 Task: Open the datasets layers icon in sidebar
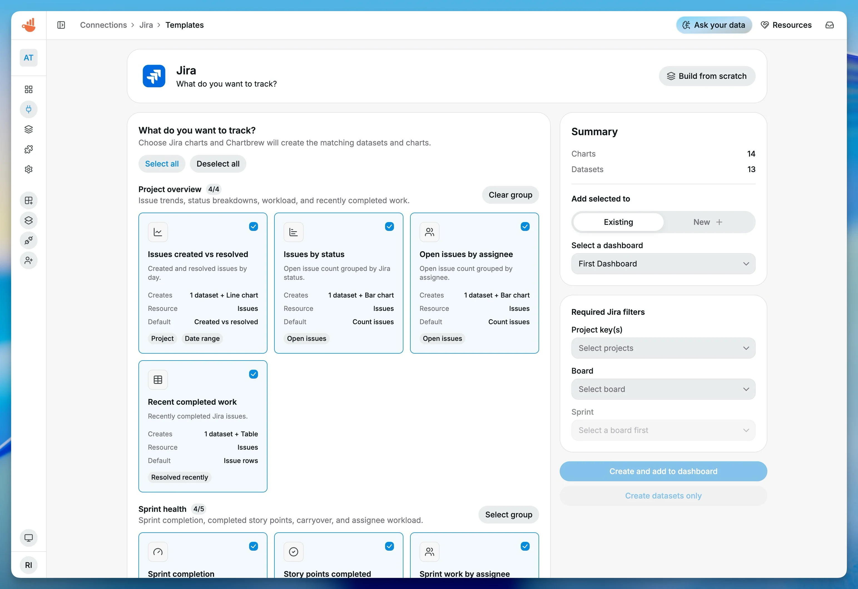coord(28,129)
